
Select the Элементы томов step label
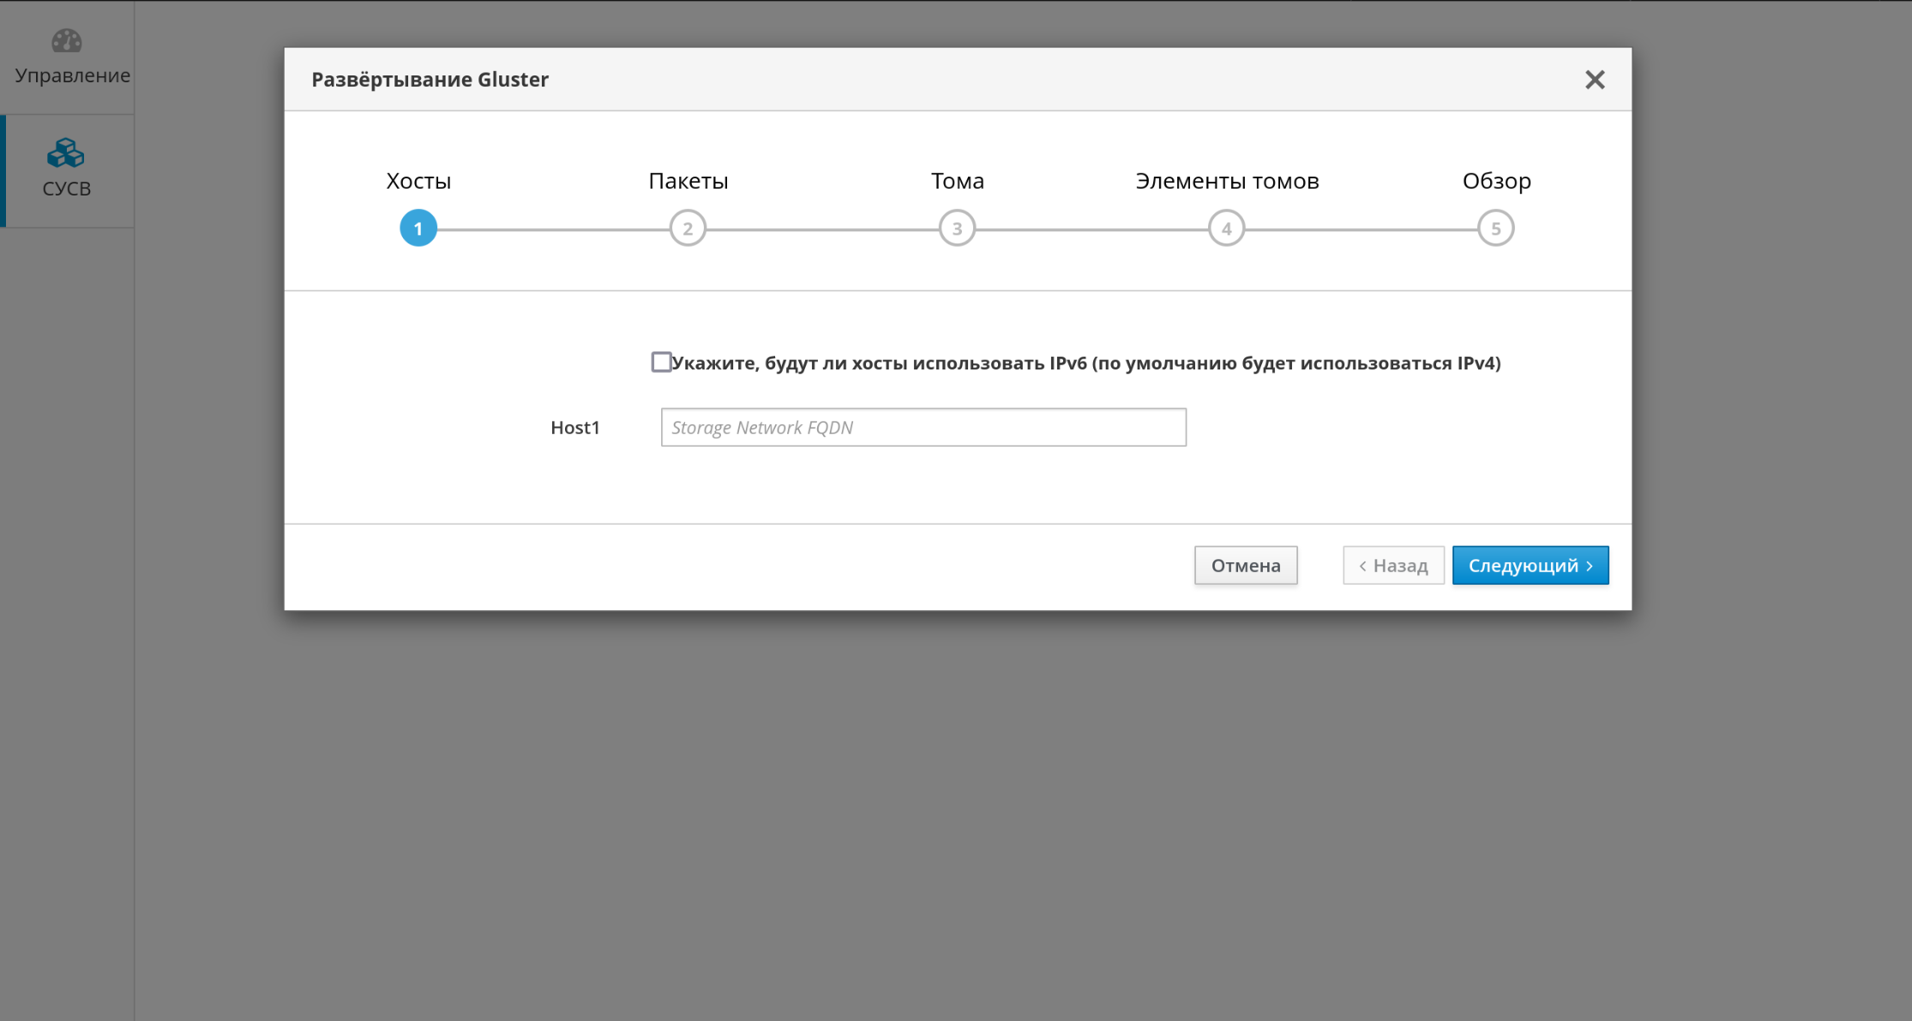(1227, 181)
